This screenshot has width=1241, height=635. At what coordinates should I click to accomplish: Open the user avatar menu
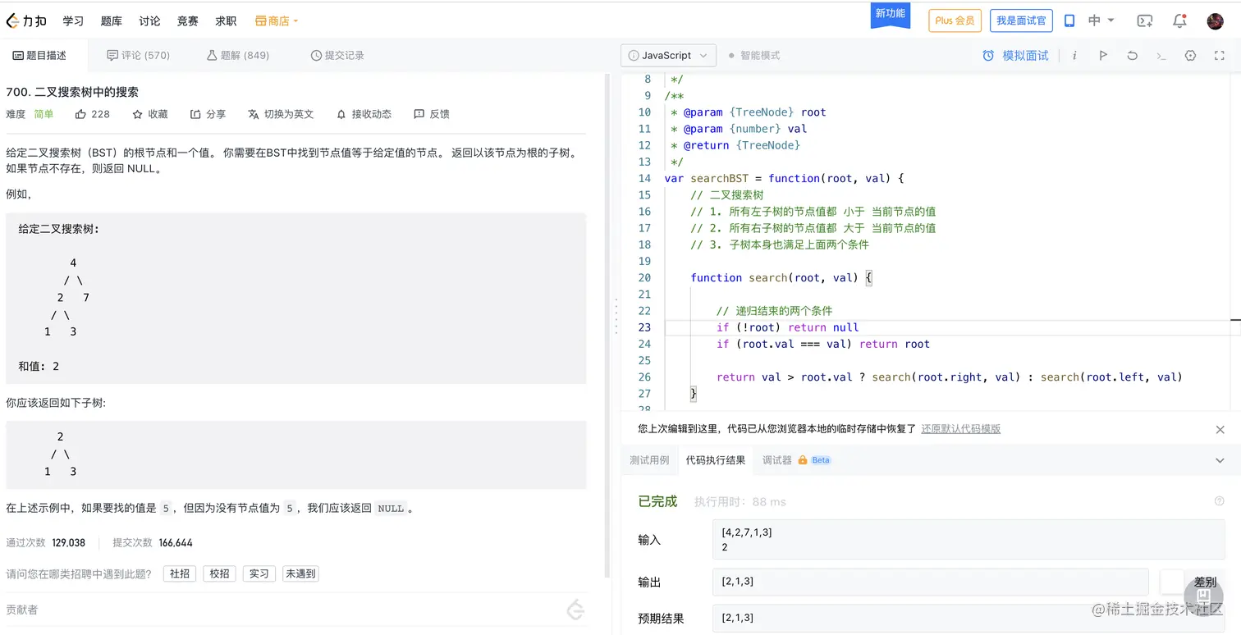point(1216,21)
